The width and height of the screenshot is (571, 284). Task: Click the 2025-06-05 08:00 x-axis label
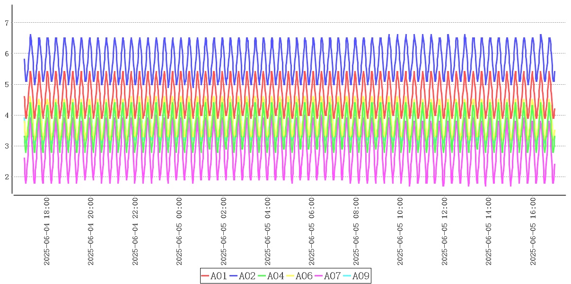point(357,231)
